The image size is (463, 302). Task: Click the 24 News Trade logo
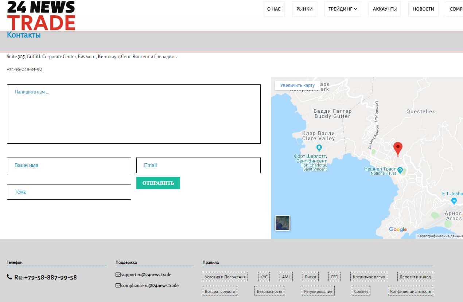click(x=41, y=16)
